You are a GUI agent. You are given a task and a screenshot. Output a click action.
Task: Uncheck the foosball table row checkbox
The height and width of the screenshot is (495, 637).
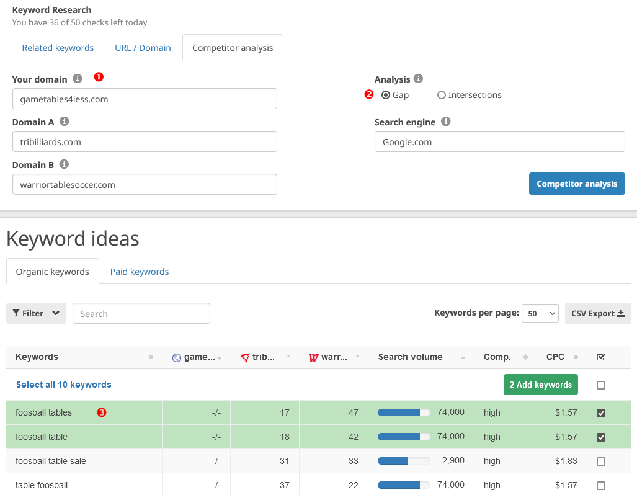(601, 437)
